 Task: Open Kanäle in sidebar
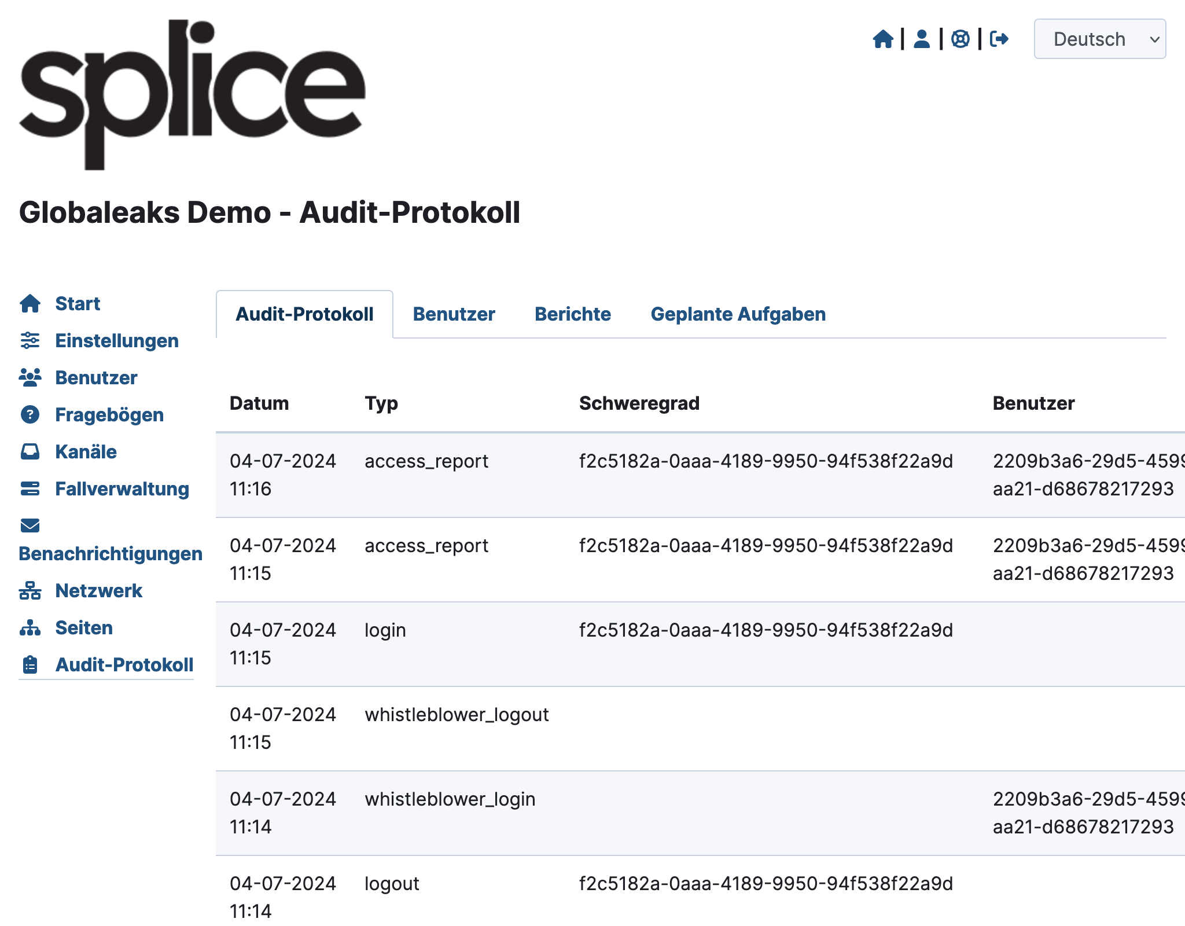(x=86, y=451)
